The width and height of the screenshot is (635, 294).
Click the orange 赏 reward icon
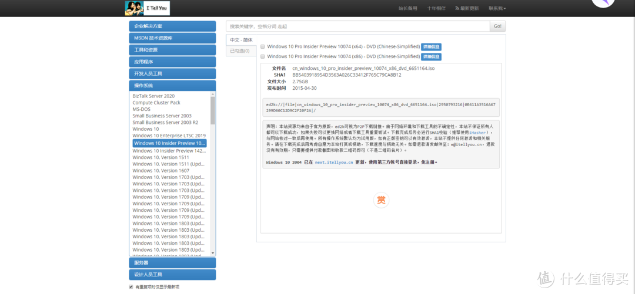pos(381,200)
